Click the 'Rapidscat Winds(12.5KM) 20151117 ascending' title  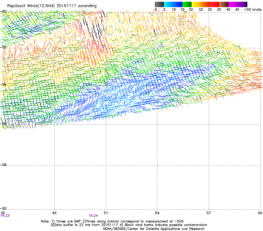[x=52, y=6]
